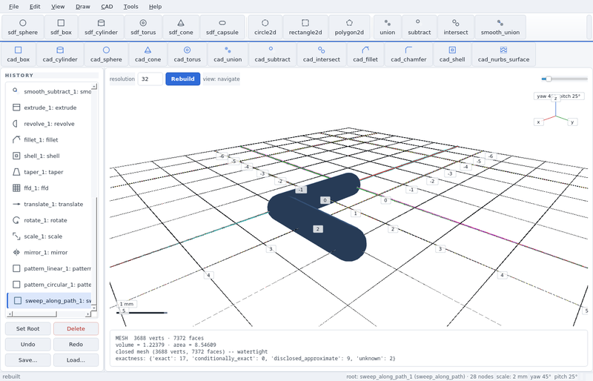Click the cad_intersect tool

coord(322,55)
